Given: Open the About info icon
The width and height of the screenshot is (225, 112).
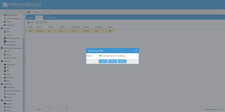Looking at the screenshot, I should coord(5,110).
